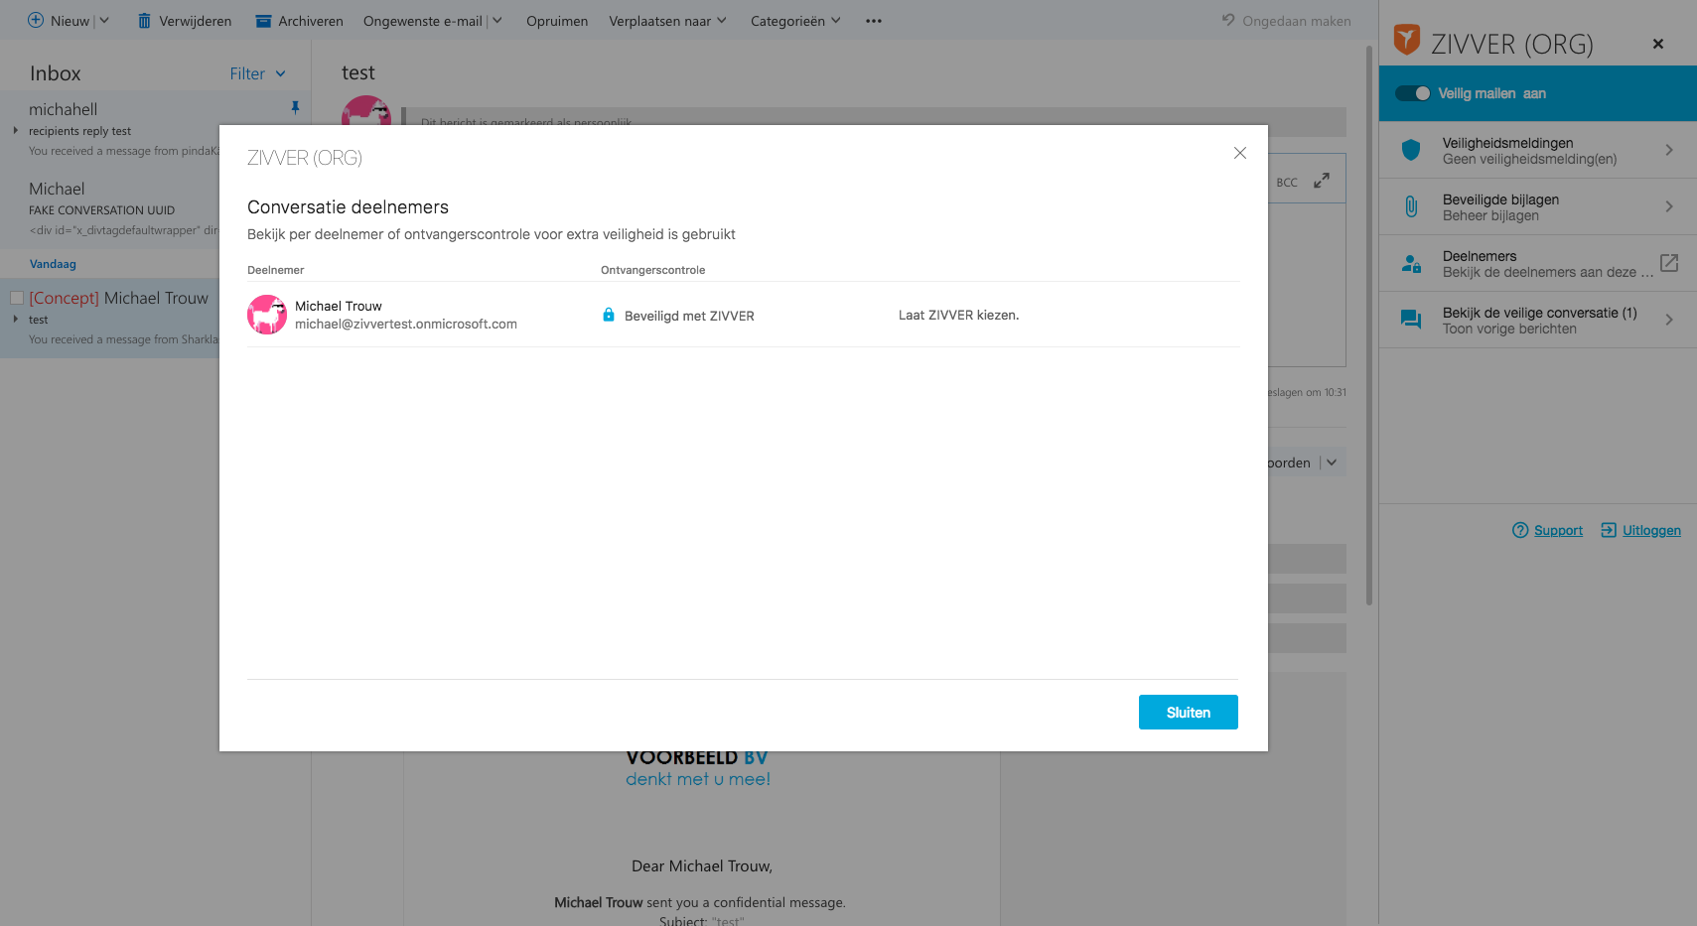Click the veilige conversatie chat icon
This screenshot has height=926, width=1697.
coord(1411,320)
